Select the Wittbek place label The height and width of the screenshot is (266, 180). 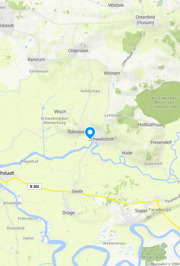pyautogui.click(x=116, y=5)
